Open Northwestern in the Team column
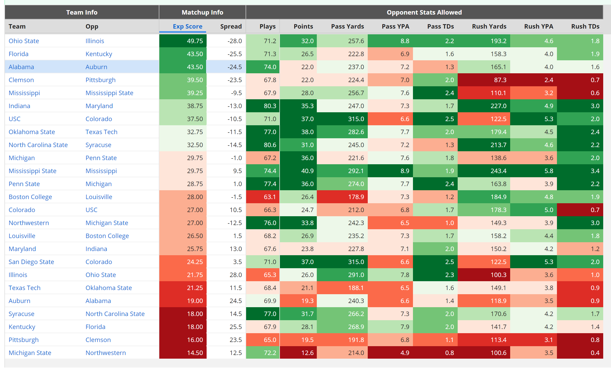Screen dimensions: 611x368 (x=29, y=223)
